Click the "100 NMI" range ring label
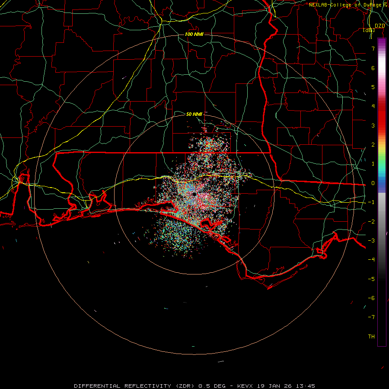The width and height of the screenshot is (389, 389). [194, 34]
